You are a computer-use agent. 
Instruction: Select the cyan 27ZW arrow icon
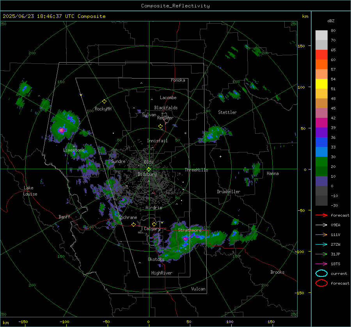pyautogui.click(x=321, y=245)
